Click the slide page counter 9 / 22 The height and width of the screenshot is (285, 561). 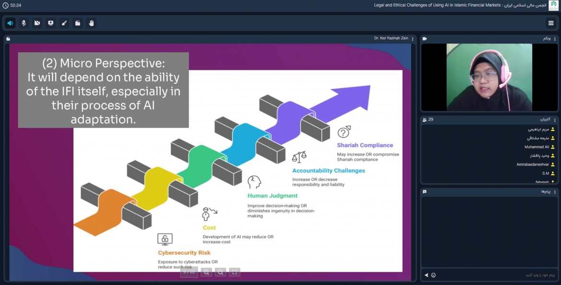click(x=189, y=272)
